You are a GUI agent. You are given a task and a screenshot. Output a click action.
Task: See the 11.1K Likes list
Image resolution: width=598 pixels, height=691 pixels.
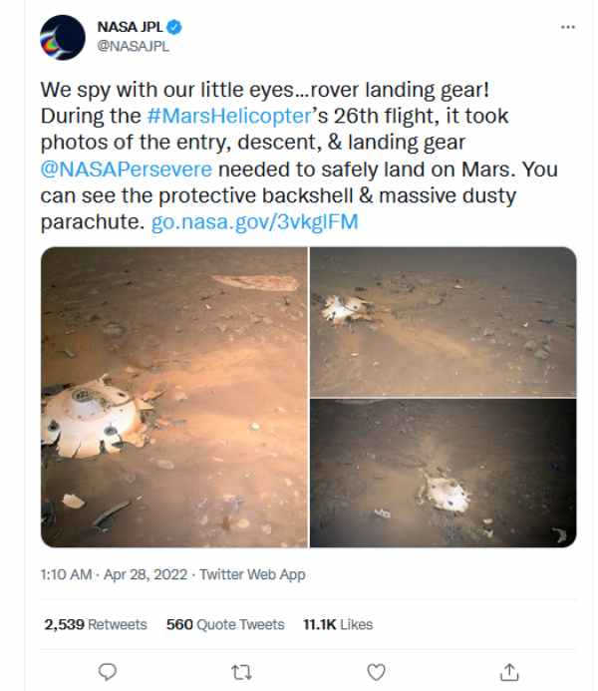coord(338,624)
